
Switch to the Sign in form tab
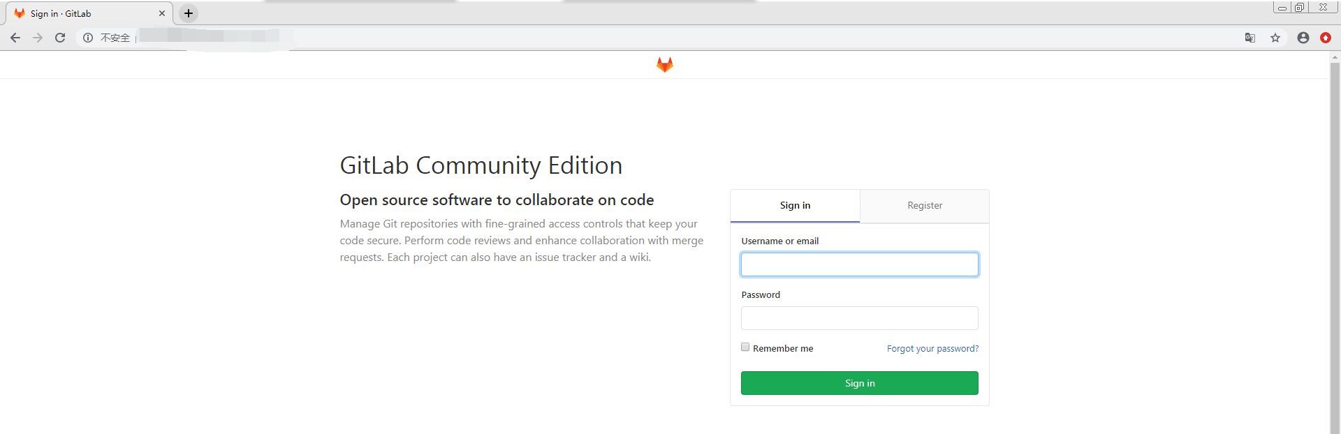[795, 206]
